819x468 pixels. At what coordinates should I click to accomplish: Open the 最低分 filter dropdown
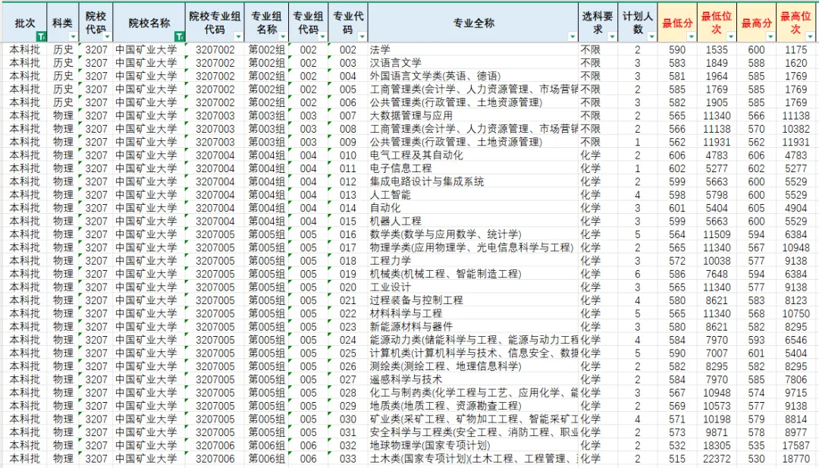click(691, 36)
